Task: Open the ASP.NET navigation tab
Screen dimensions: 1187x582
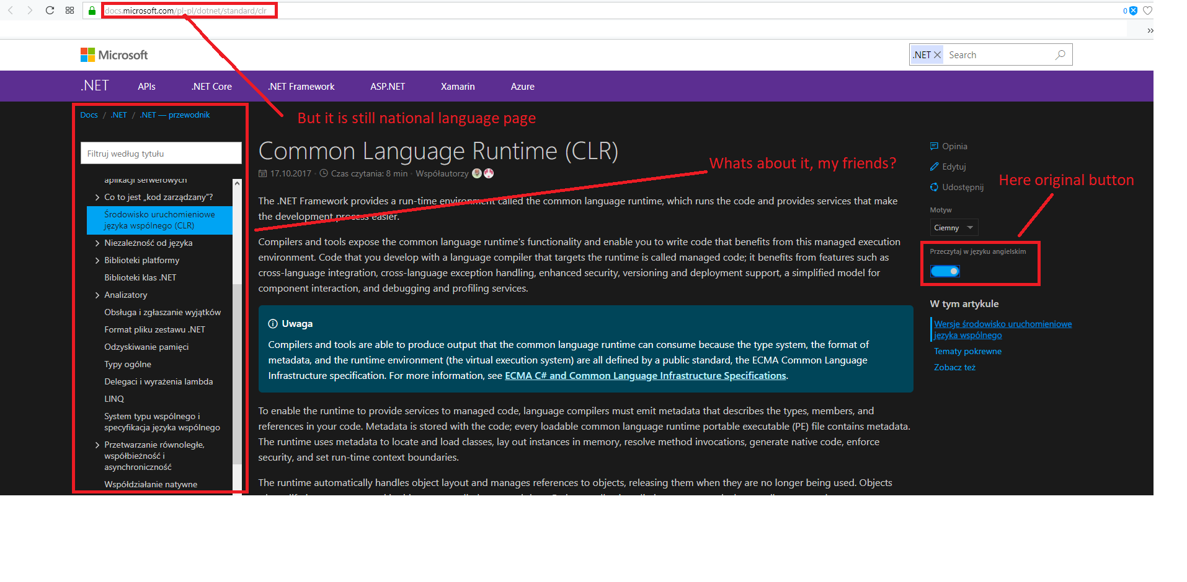Action: (x=387, y=86)
